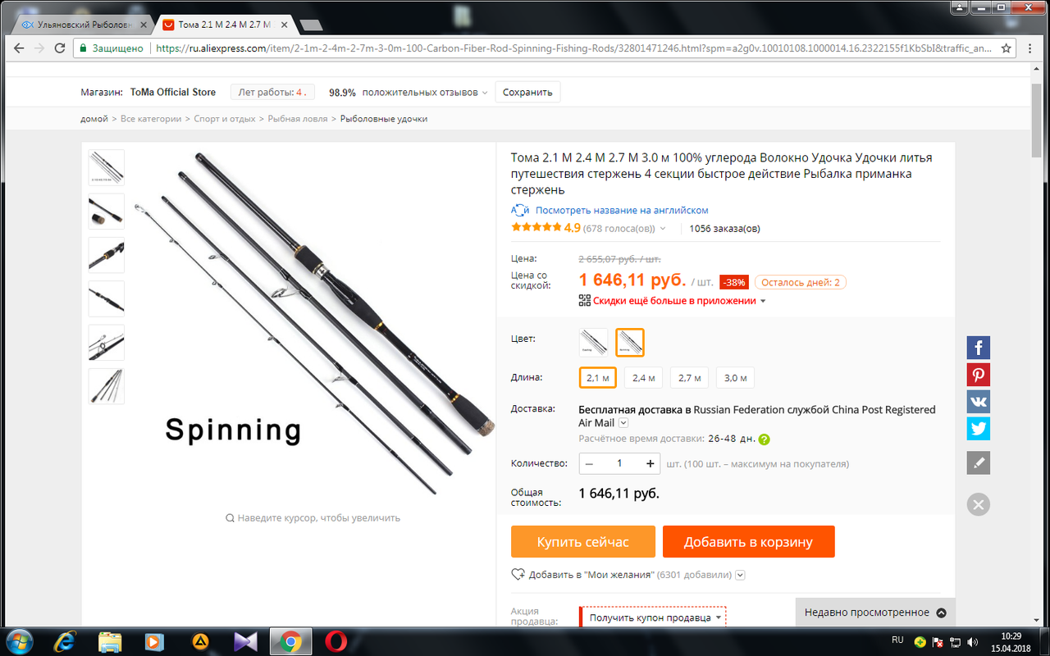Choose the 3,0 м length option
The width and height of the screenshot is (1050, 656).
point(736,378)
